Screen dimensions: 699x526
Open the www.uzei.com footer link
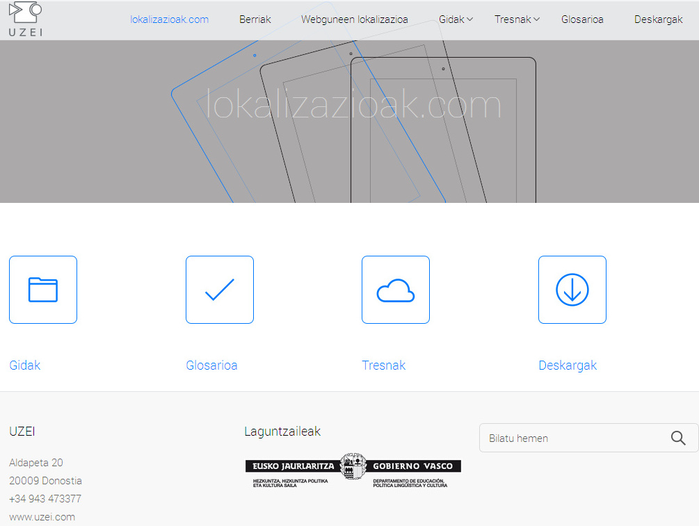(42, 517)
